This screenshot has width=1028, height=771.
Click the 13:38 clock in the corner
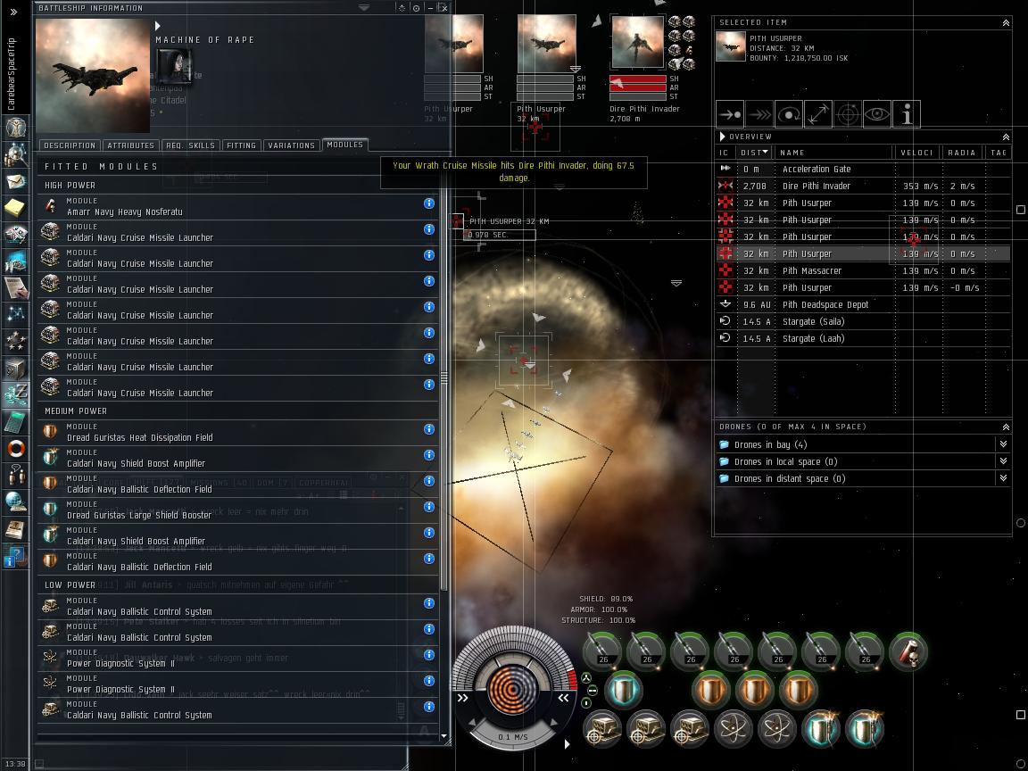15,764
